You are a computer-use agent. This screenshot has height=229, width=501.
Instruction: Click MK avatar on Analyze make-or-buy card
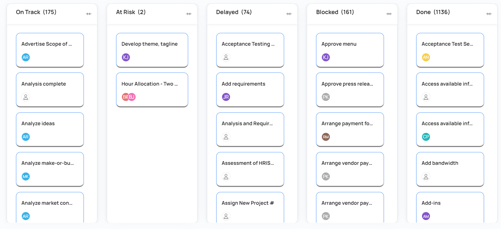click(x=26, y=177)
